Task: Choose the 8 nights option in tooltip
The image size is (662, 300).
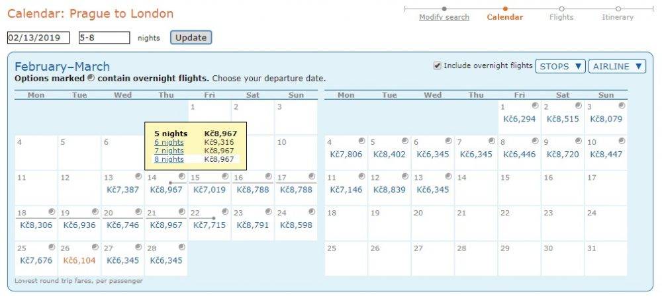Action: [169, 159]
